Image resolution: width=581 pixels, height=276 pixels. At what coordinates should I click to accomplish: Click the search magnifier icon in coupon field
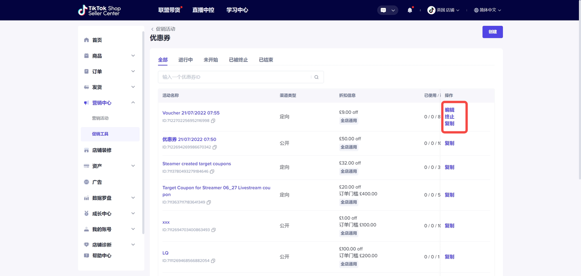(316, 77)
